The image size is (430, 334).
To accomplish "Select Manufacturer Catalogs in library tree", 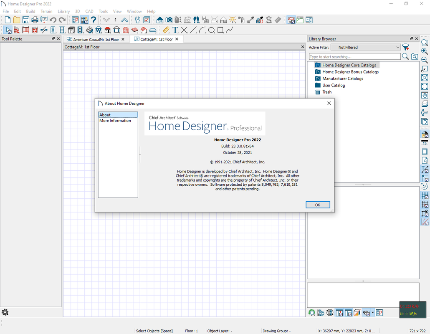I will coord(342,78).
